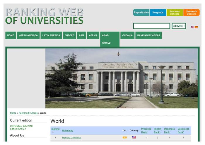Open the Harvard University link
Screen dimensions: 205x145
tap(71, 137)
